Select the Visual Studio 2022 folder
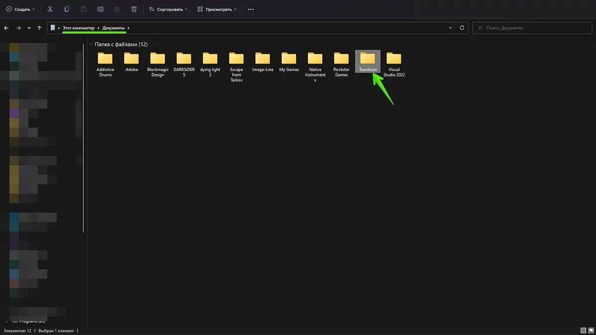Viewport: 596px width, 335px height. (x=394, y=64)
